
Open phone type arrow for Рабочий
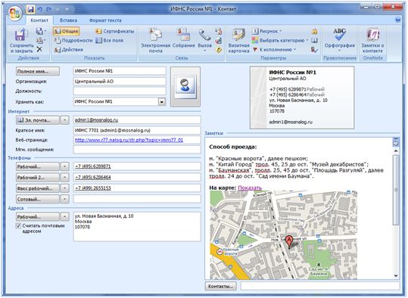pyautogui.click(x=65, y=166)
